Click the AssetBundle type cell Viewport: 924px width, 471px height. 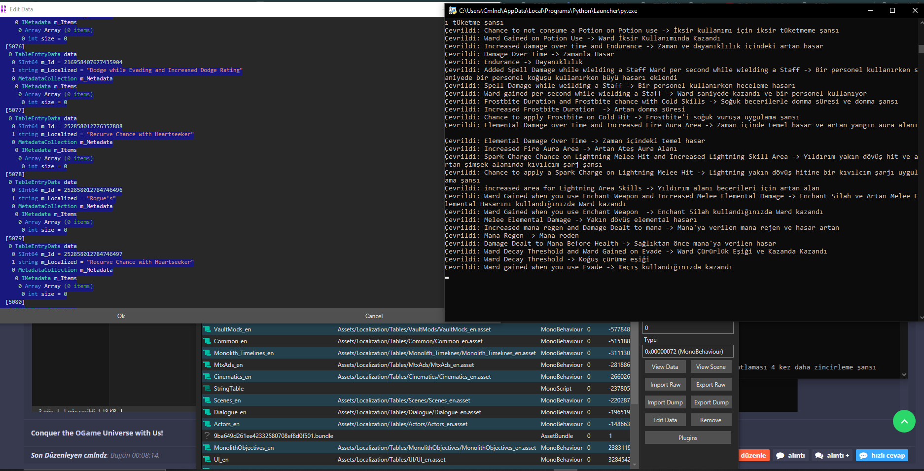(x=557, y=436)
